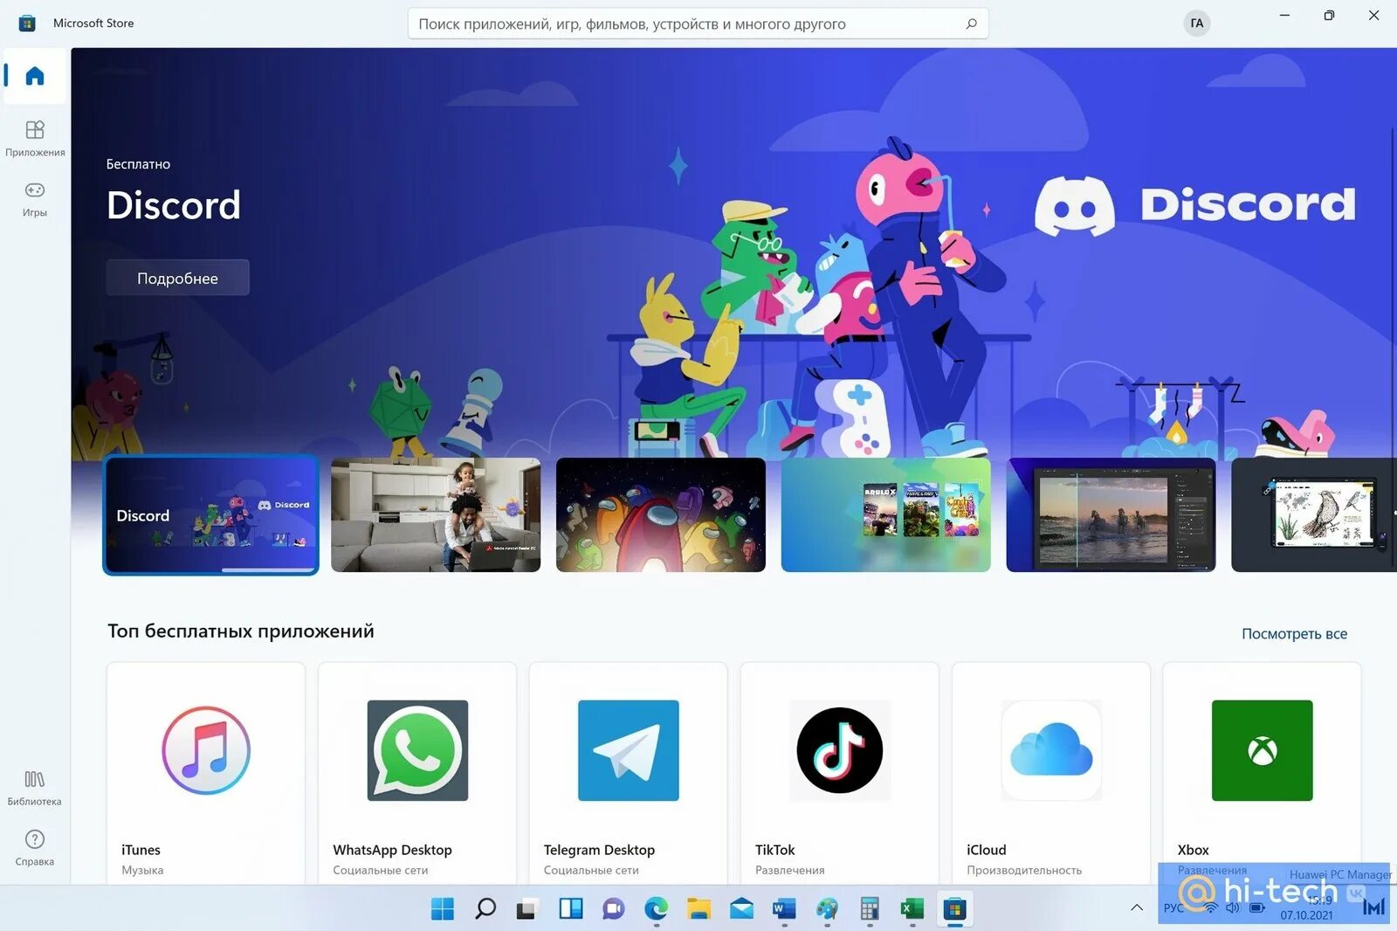Click the iTunes app title
Screen dimensions: 1397x931
point(141,850)
